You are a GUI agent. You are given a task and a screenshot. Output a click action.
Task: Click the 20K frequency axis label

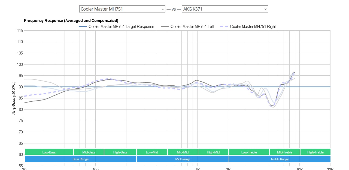point(330,168)
